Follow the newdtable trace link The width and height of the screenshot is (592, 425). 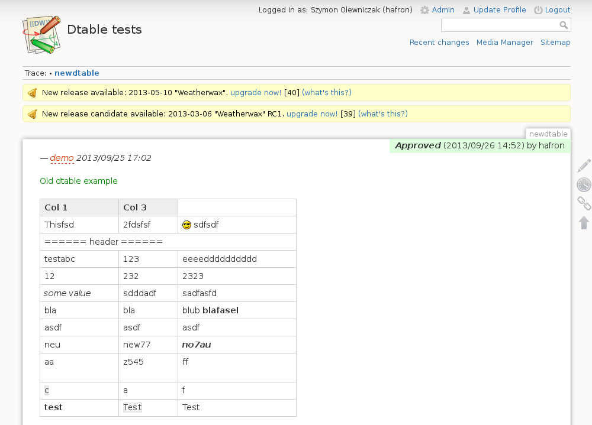point(77,73)
